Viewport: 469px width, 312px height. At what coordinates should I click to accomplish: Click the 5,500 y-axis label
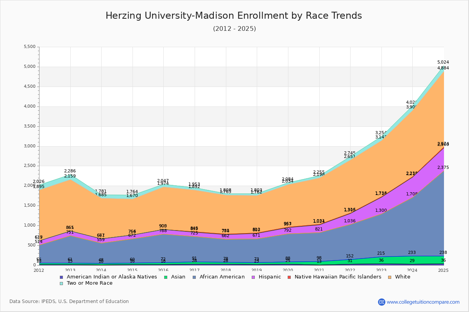click(x=30, y=47)
